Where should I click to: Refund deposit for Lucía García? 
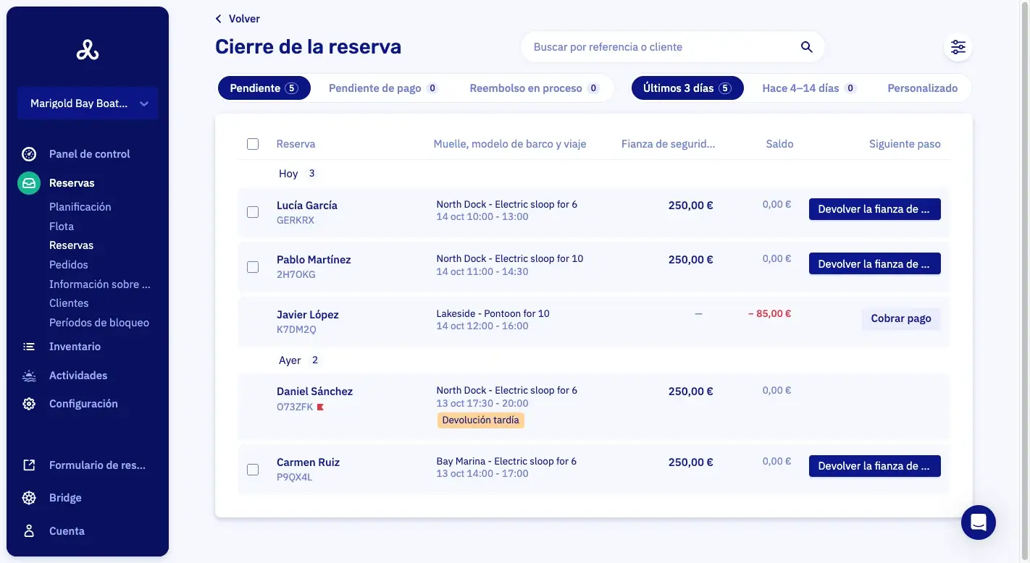pyautogui.click(x=874, y=209)
